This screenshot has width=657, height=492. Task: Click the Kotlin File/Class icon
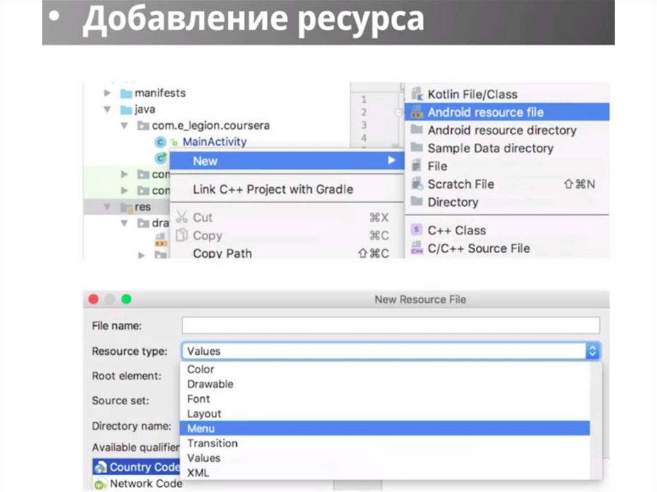point(418,94)
